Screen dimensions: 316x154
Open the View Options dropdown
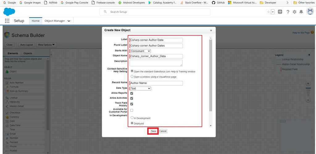pyautogui.click(x=47, y=45)
